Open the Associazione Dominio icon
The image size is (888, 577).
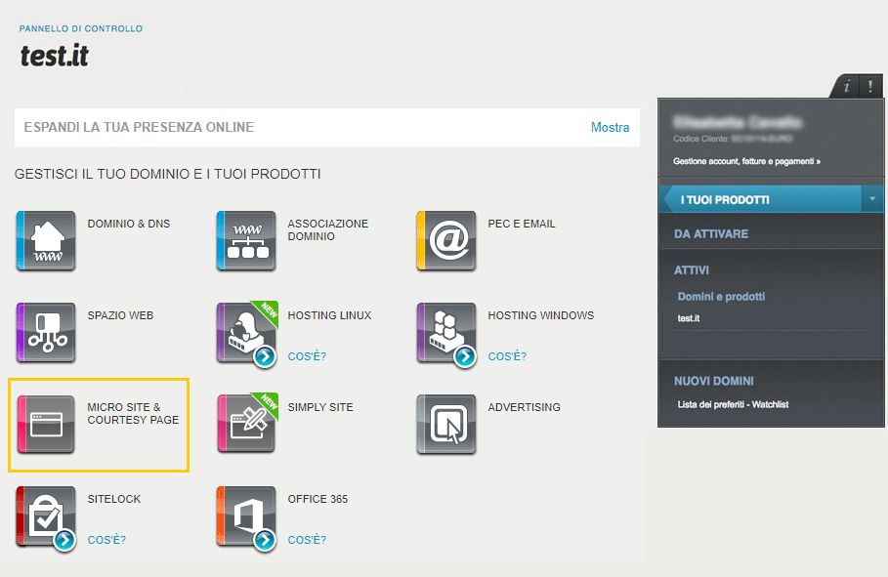point(246,240)
